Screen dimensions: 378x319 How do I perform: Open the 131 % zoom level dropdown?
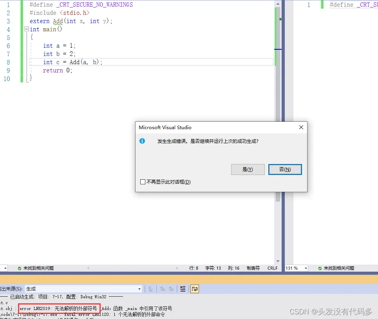click(x=306, y=268)
